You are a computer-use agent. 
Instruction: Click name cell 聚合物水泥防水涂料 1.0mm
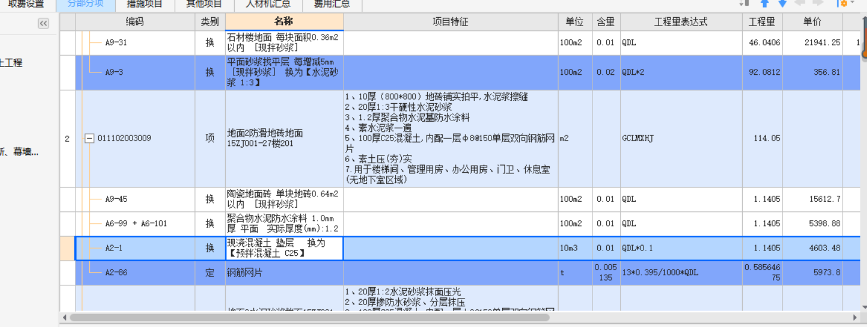pos(284,224)
